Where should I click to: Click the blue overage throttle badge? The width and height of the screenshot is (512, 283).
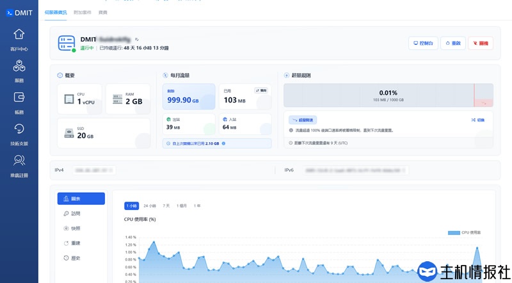[303, 120]
